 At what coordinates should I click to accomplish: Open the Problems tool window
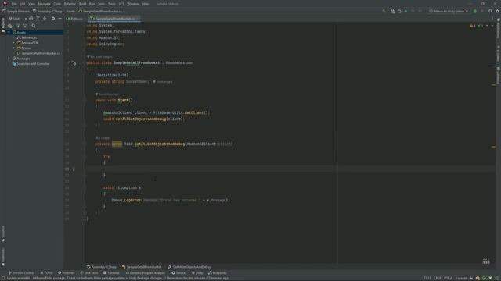coord(66,273)
